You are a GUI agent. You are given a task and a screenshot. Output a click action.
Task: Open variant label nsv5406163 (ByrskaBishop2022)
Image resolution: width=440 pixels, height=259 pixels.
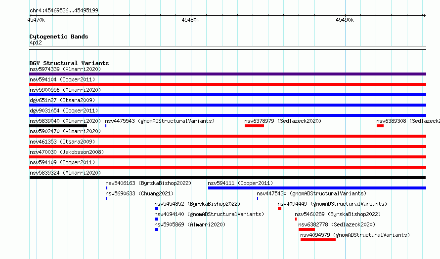148,183
